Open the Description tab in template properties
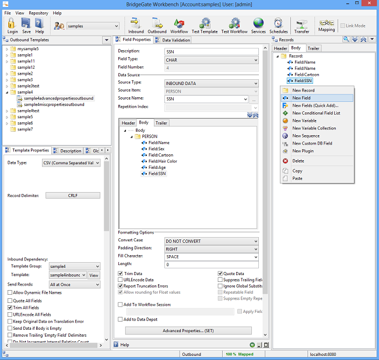 point(68,151)
